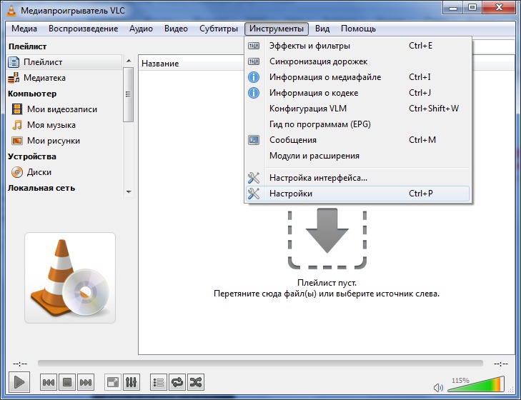This screenshot has height=400, width=521.
Task: Open Сообщения window entry
Action: click(358, 140)
